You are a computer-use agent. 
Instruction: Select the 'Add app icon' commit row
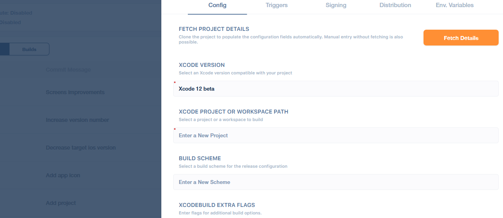[x=81, y=175]
